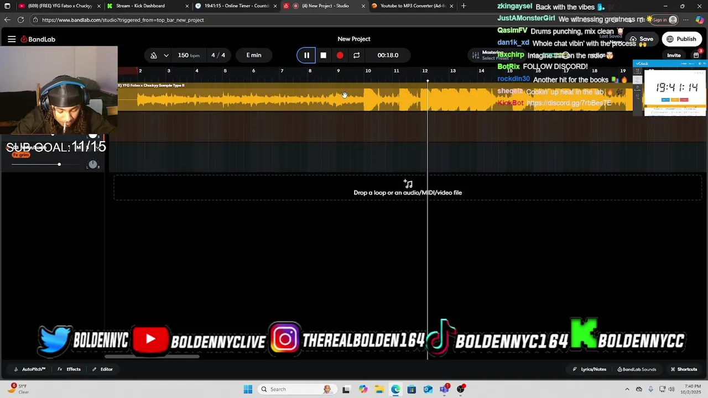The height and width of the screenshot is (398, 708).
Task: Open the gift notifications icon
Action: point(696,55)
